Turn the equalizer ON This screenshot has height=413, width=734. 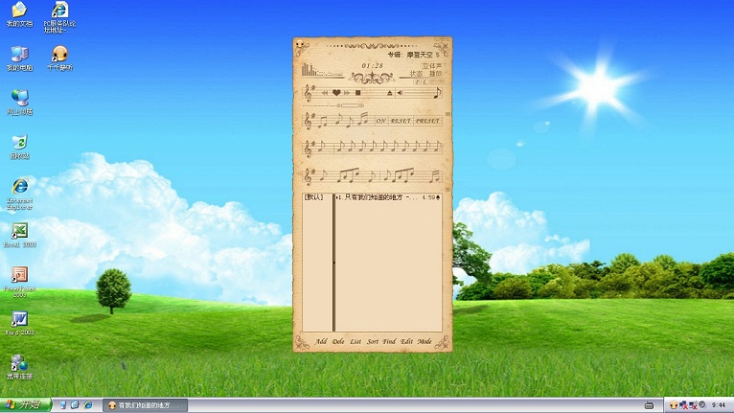click(x=381, y=121)
